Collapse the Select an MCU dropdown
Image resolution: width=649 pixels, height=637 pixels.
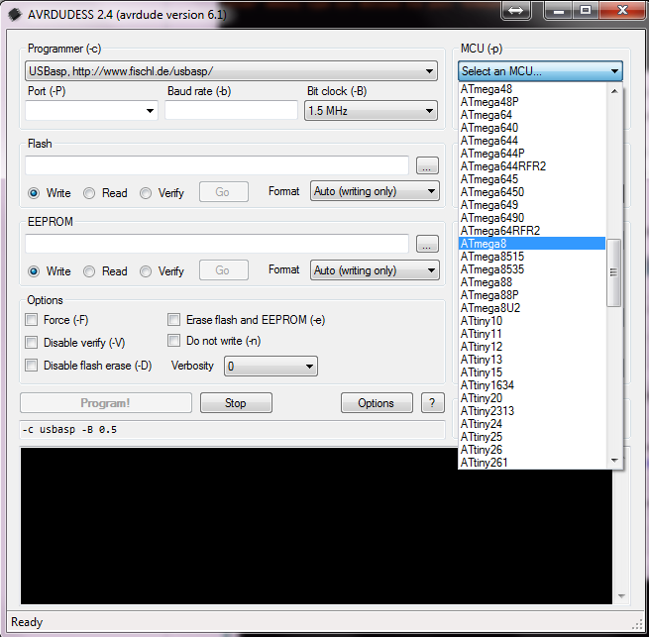(540, 71)
